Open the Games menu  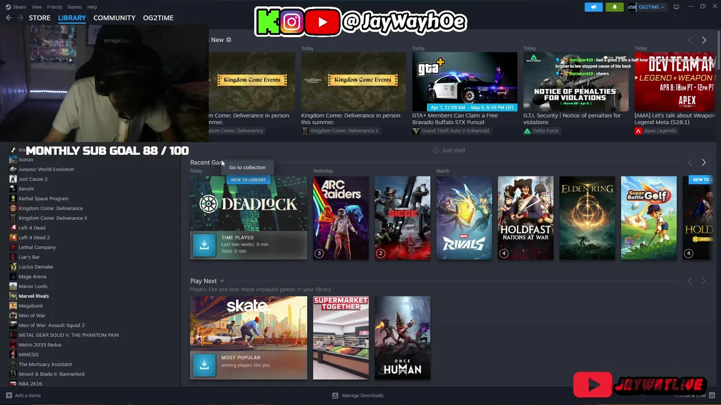74,7
